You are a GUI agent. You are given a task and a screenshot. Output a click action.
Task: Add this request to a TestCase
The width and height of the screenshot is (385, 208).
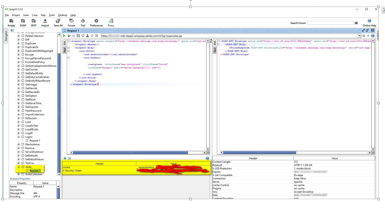pos(69,36)
